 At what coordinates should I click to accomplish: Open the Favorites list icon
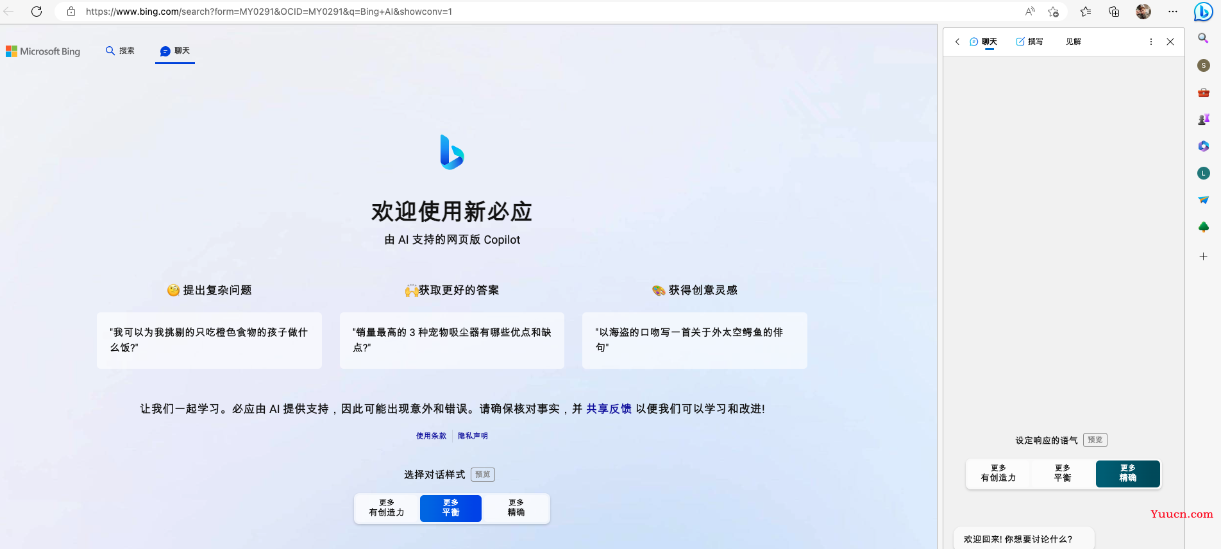[1086, 12]
